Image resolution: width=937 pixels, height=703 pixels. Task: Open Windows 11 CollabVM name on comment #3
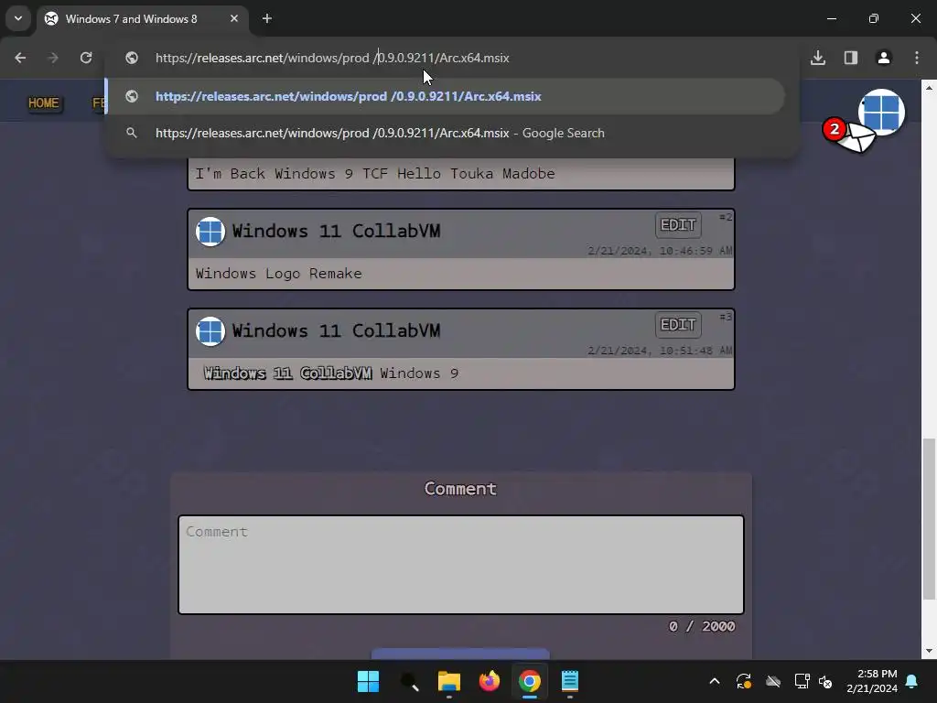[x=336, y=330]
